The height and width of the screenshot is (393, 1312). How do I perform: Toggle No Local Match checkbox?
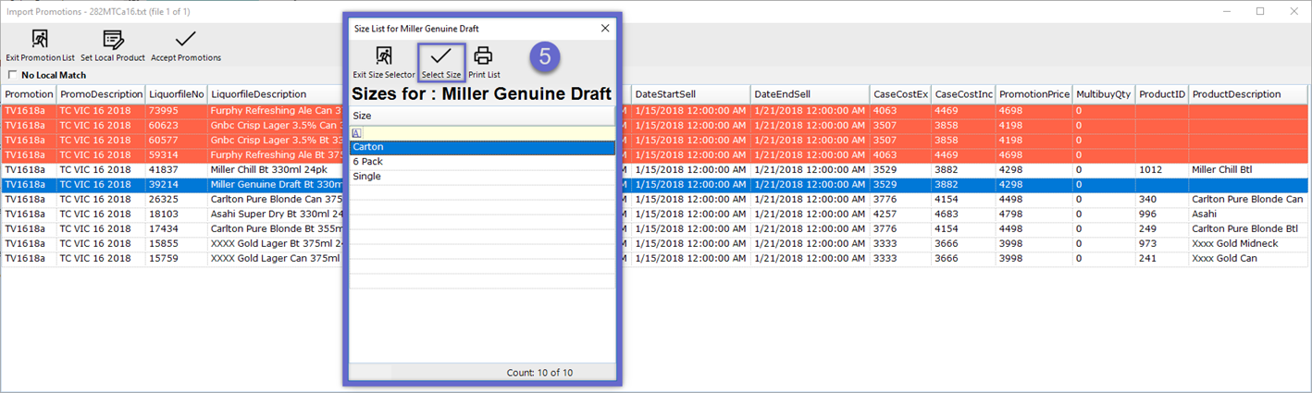(x=13, y=75)
